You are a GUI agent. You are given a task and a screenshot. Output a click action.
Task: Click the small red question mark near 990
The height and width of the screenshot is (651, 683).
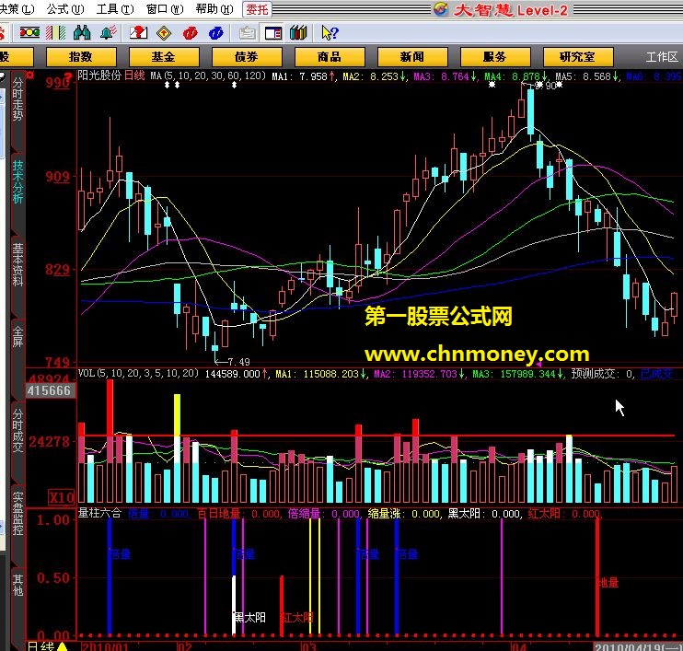pyautogui.click(x=67, y=76)
